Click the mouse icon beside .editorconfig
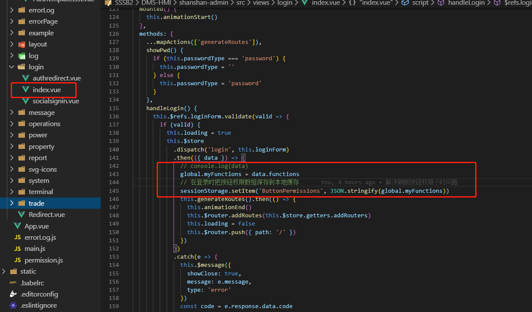The width and height of the screenshot is (532, 312). click(x=13, y=294)
